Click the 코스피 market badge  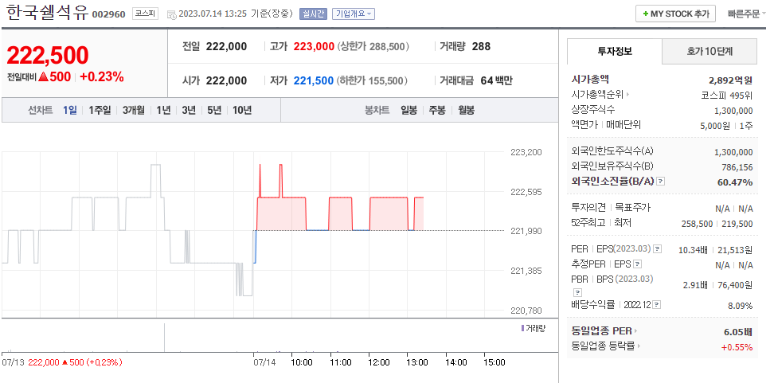click(x=145, y=14)
